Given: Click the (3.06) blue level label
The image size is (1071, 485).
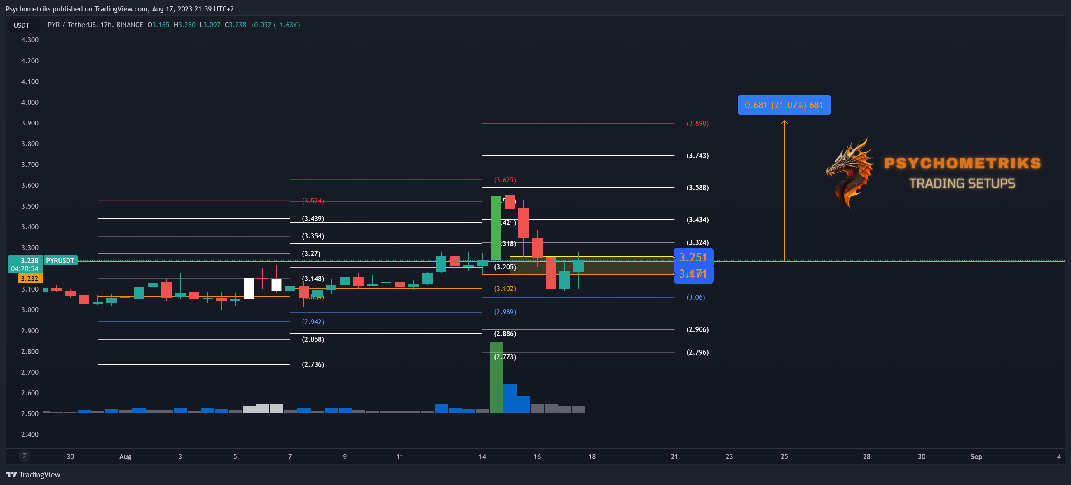Looking at the screenshot, I should [696, 298].
